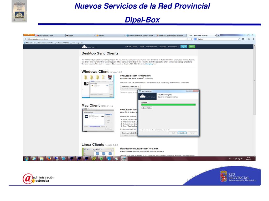Screen dimensions: 269x201
Task: Reload the page
Action: coord(192,39)
